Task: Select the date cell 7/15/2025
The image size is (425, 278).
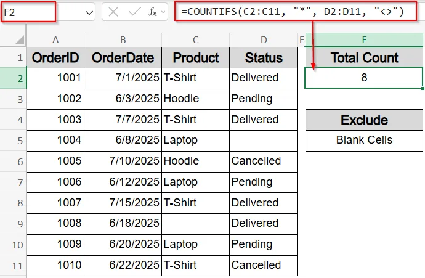Action: 123,203
